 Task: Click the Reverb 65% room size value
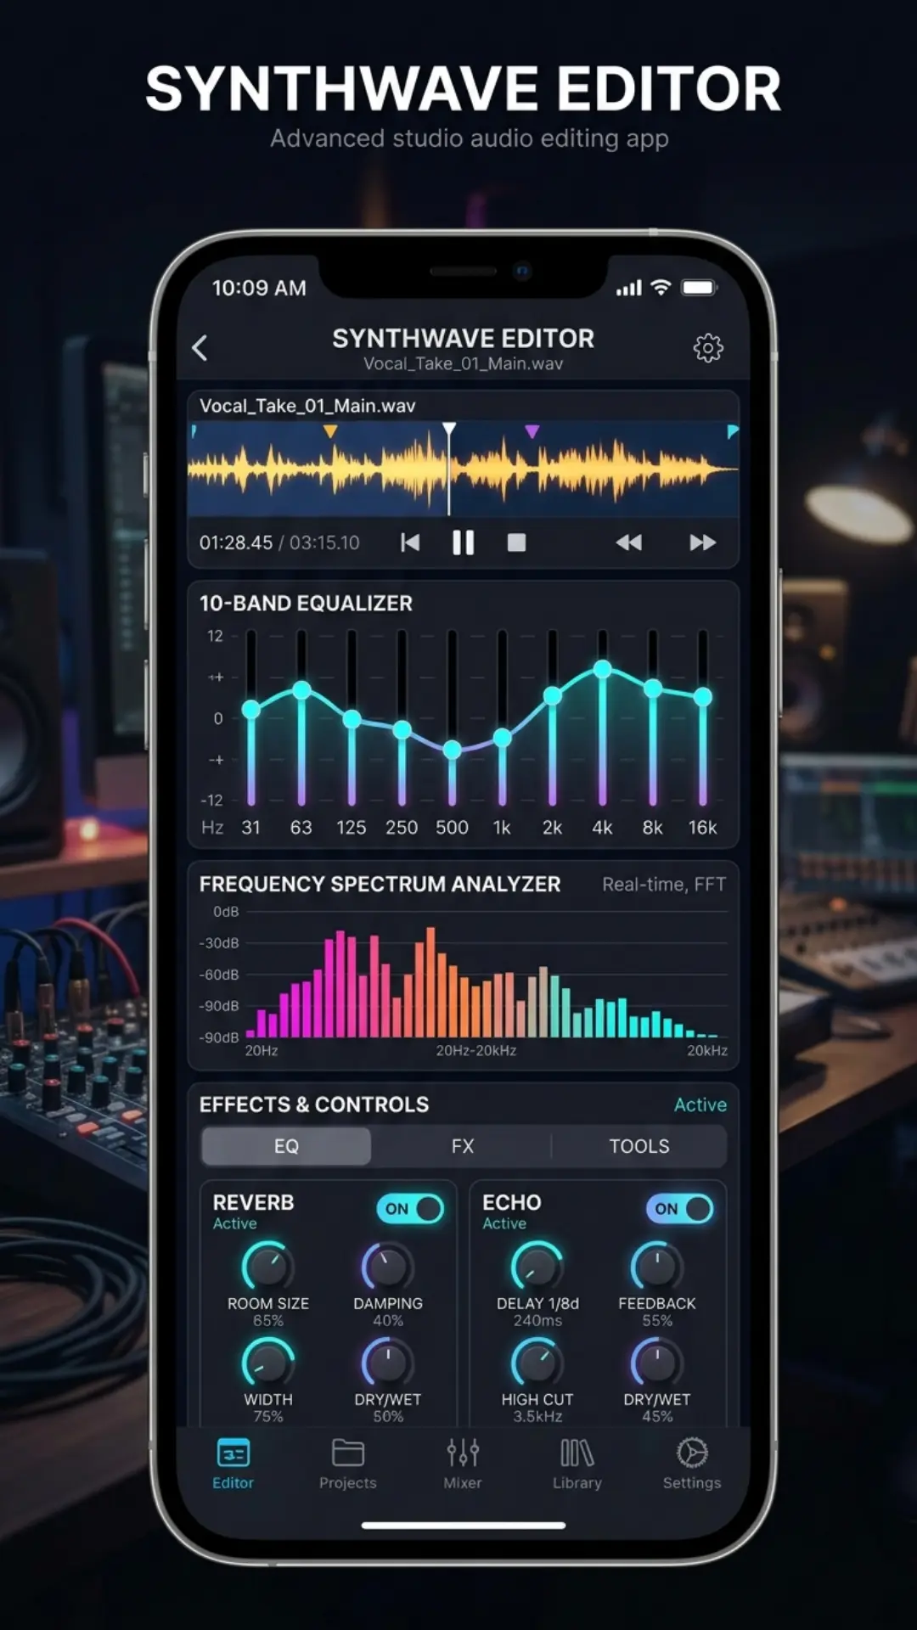click(x=268, y=1321)
